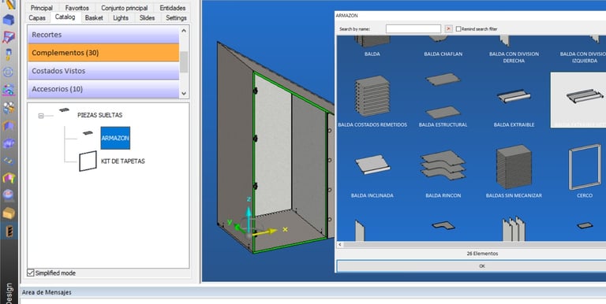Click the yellow arch tool icon
This screenshot has height=304, width=606.
coord(9,178)
